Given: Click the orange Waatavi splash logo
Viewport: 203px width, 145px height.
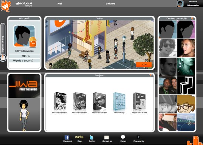Looking at the screenshot, I should coord(6,6).
